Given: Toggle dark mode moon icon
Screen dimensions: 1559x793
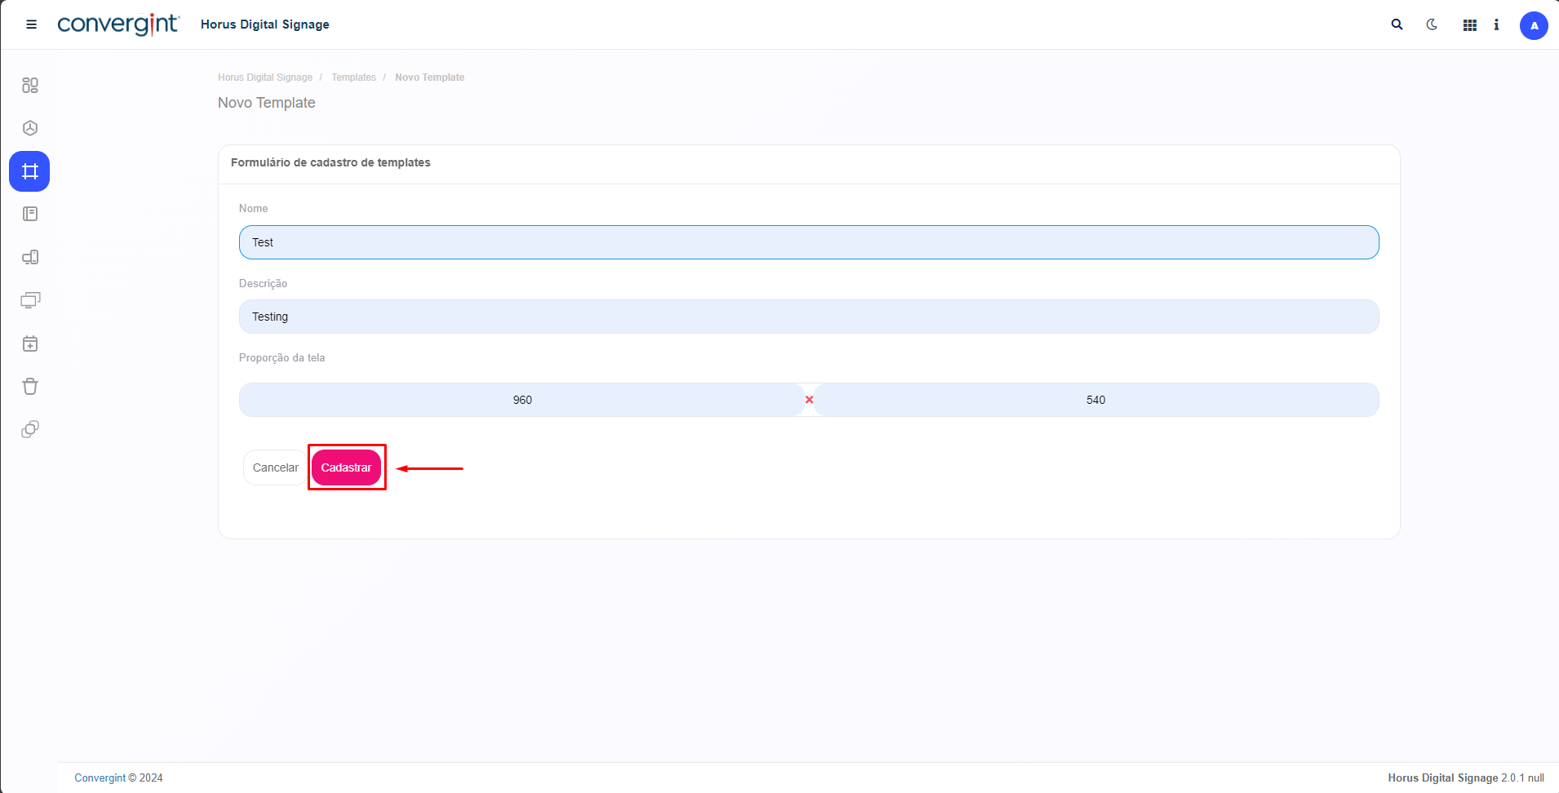Looking at the screenshot, I should (x=1432, y=25).
